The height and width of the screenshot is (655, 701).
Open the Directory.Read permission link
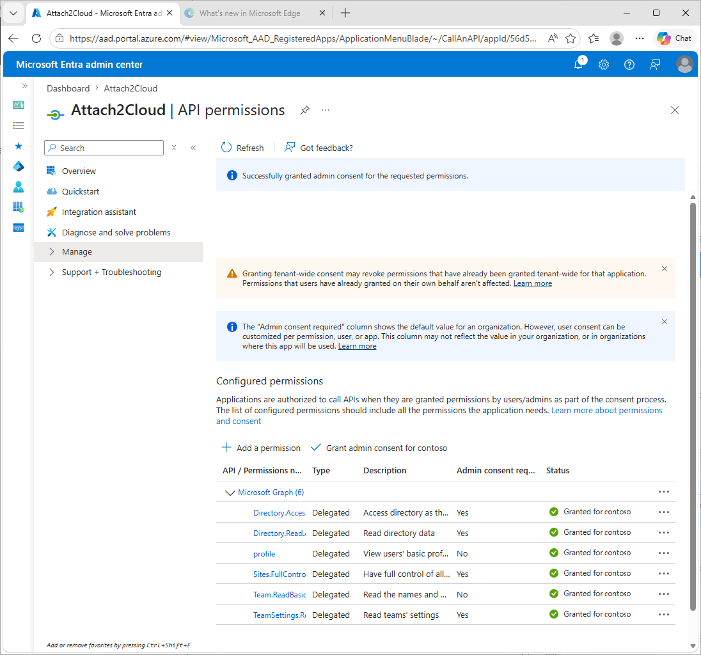coord(280,532)
